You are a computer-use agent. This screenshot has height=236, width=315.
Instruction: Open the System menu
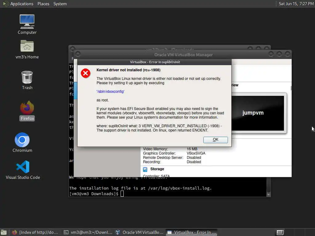pos(60,4)
